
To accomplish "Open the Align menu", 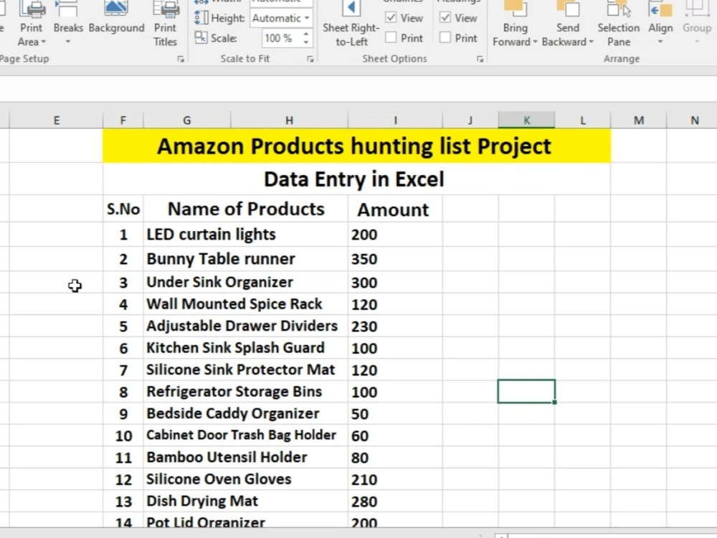I will (x=660, y=24).
